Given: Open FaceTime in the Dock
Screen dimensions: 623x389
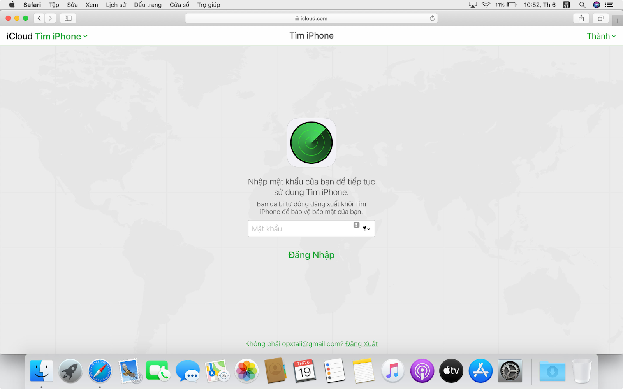Looking at the screenshot, I should coord(158,371).
